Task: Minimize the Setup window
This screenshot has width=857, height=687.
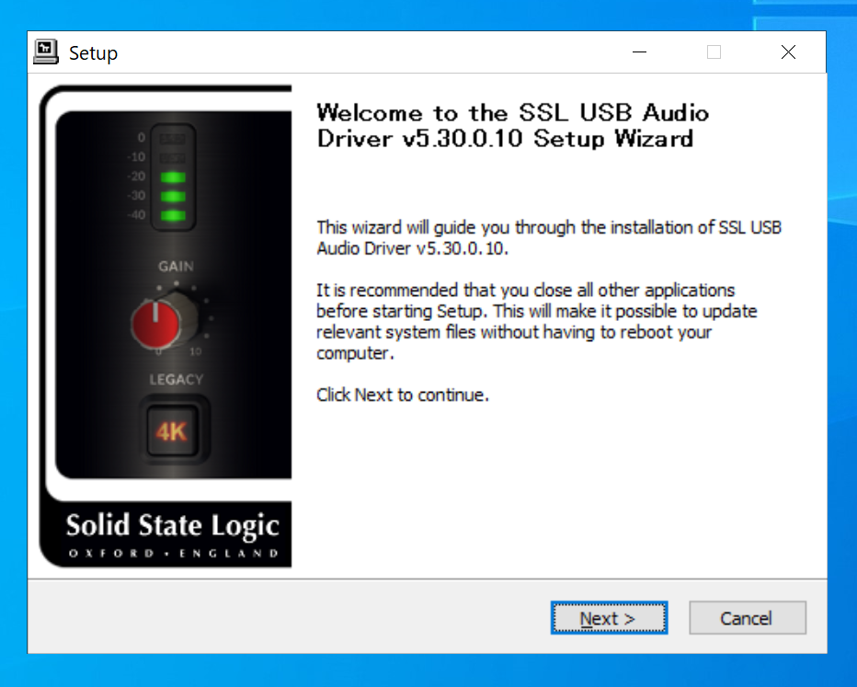Action: coord(639,52)
